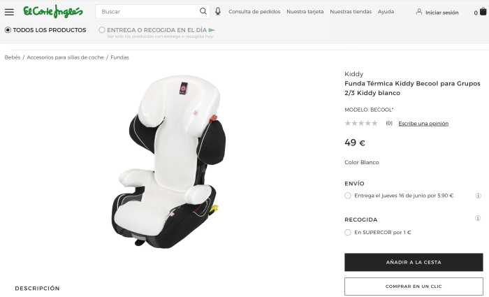This screenshot has height=297, width=489.
Task: Choose pickup En SUPERCOR option
Action: pyautogui.click(x=348, y=233)
